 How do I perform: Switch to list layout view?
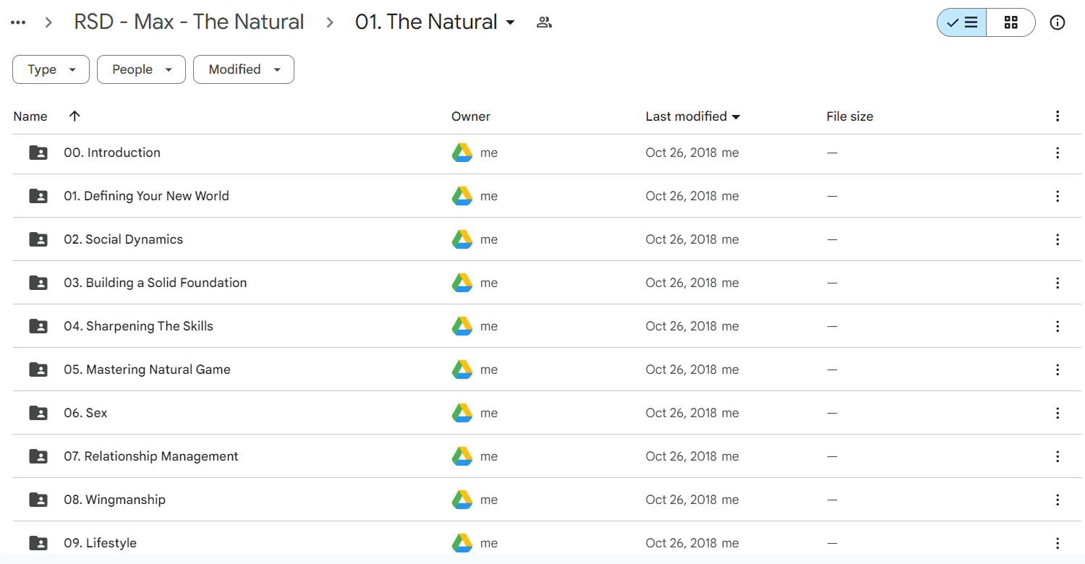coord(962,22)
